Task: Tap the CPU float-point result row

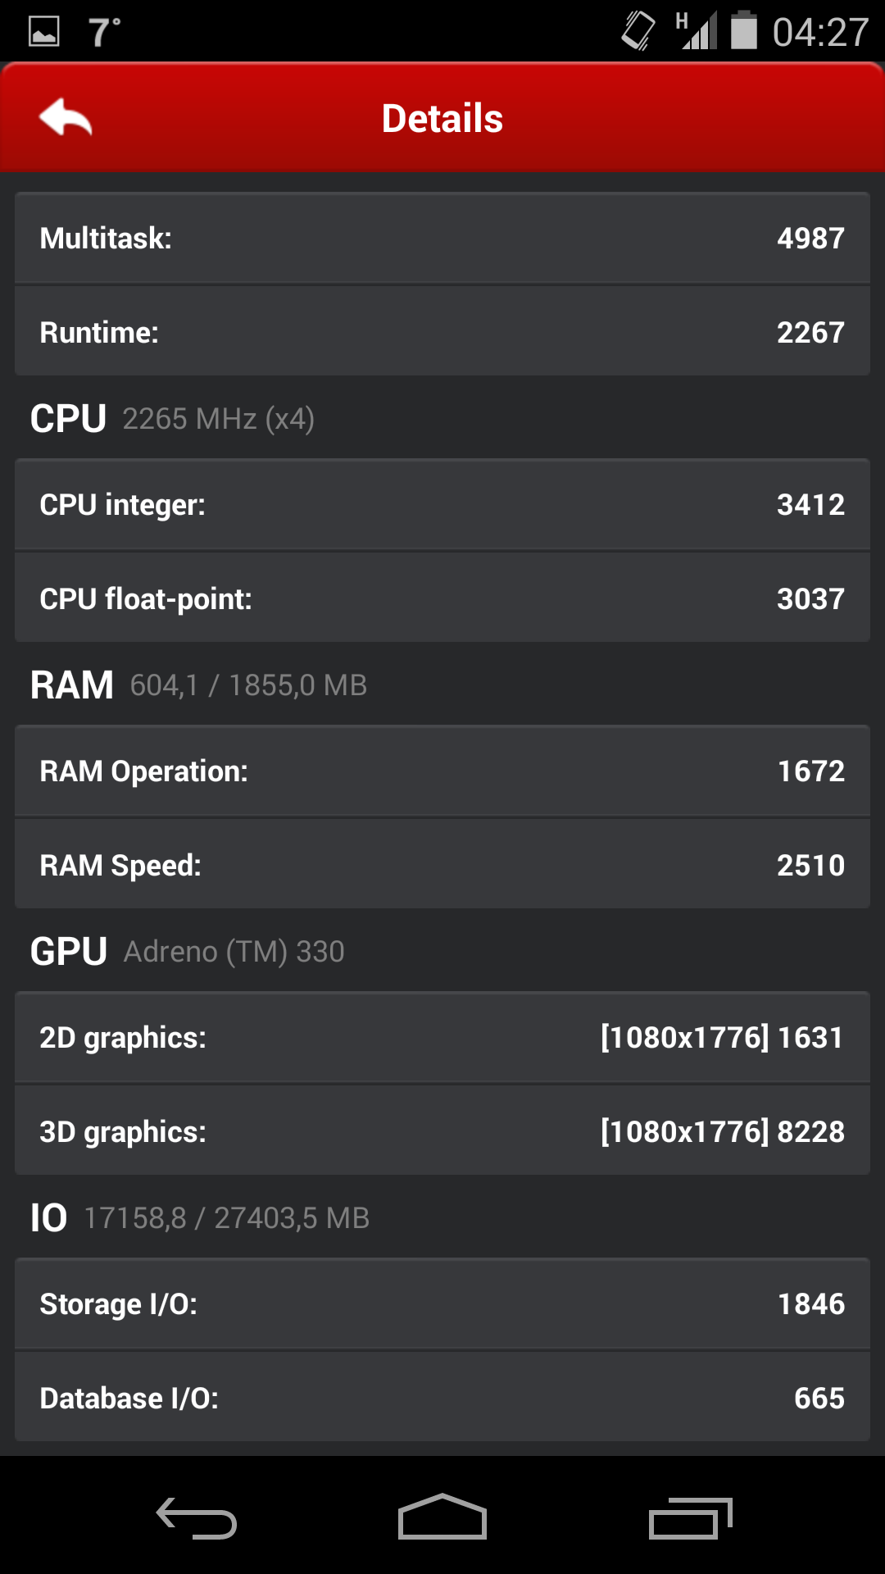Action: coord(442,598)
